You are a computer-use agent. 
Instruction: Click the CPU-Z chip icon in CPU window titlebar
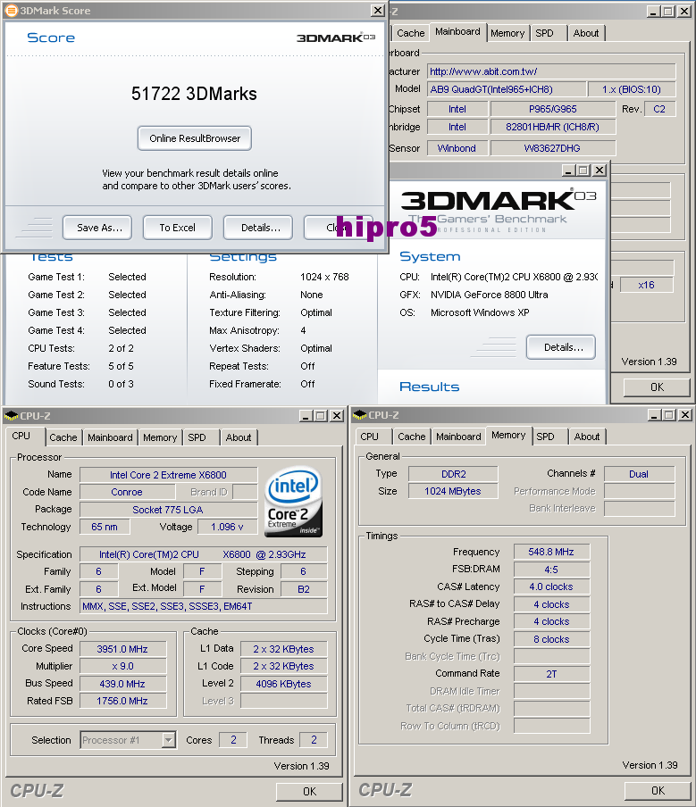11,415
